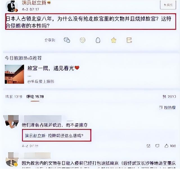The width and height of the screenshot is (180, 169).
Task: Open the Forbidden City recommendation thumbnail
Action: pyautogui.click(x=14, y=74)
